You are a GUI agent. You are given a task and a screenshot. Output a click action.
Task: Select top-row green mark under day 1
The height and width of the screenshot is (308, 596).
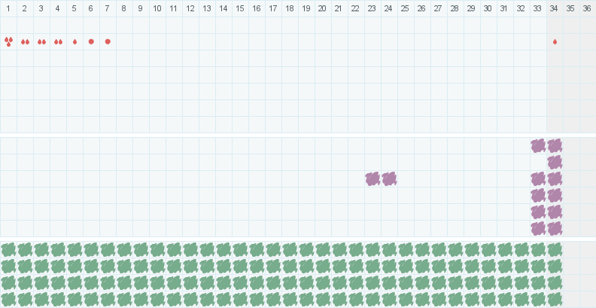tap(8, 250)
